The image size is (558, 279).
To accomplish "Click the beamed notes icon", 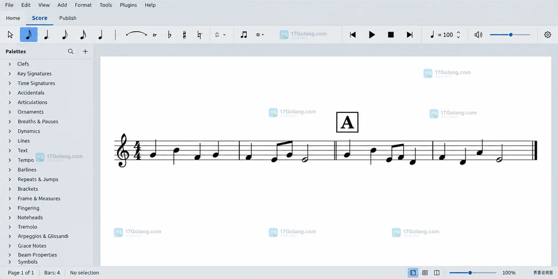I will click(244, 34).
